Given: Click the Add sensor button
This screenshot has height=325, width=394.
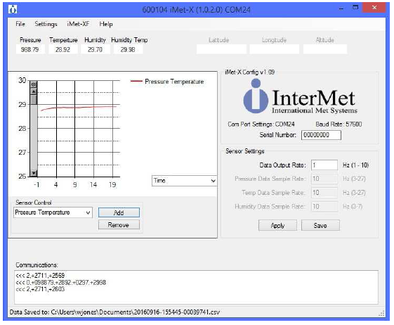Looking at the screenshot, I should [119, 212].
